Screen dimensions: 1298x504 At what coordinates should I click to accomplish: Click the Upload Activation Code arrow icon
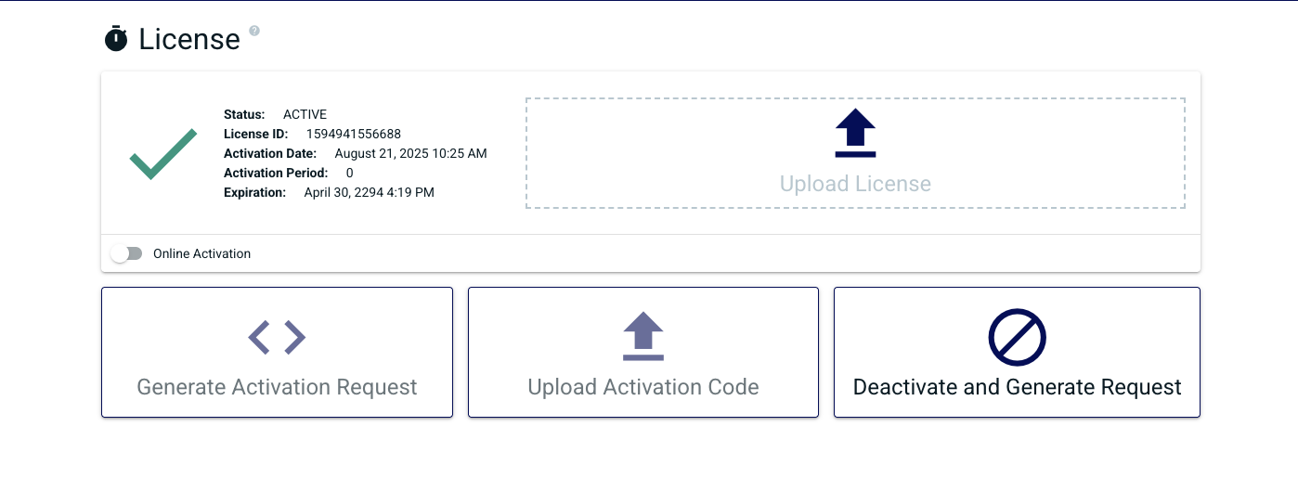coord(643,336)
